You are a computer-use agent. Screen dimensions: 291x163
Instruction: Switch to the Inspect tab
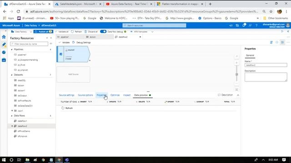(x=127, y=95)
